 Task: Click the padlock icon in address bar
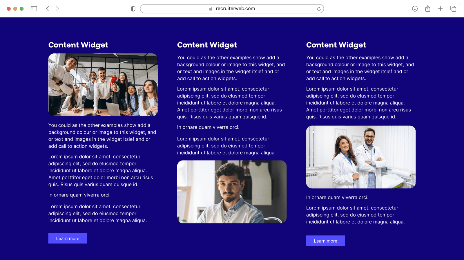(211, 9)
